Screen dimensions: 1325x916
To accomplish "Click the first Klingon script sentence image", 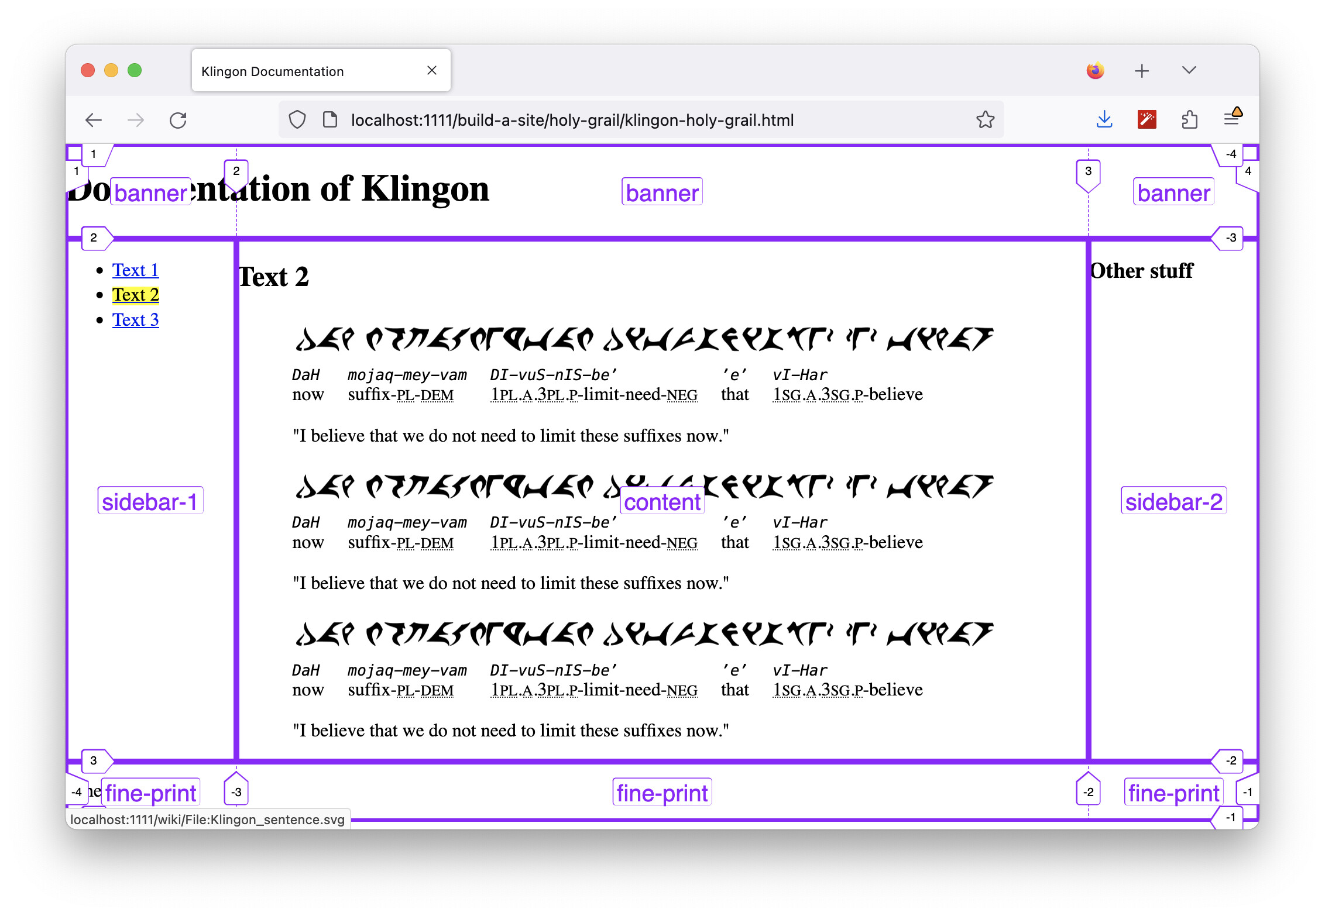I will coord(644,339).
